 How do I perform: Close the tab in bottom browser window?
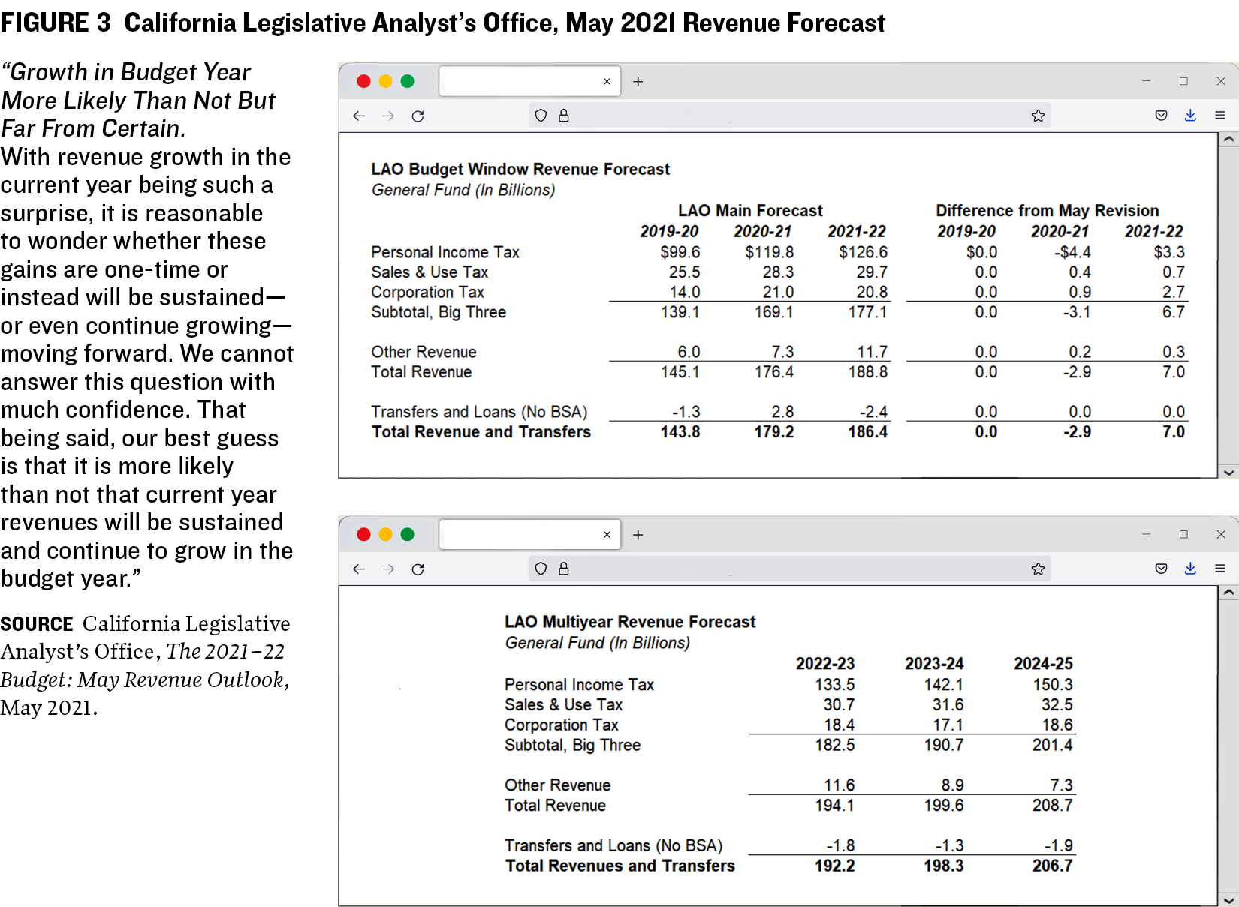(607, 535)
